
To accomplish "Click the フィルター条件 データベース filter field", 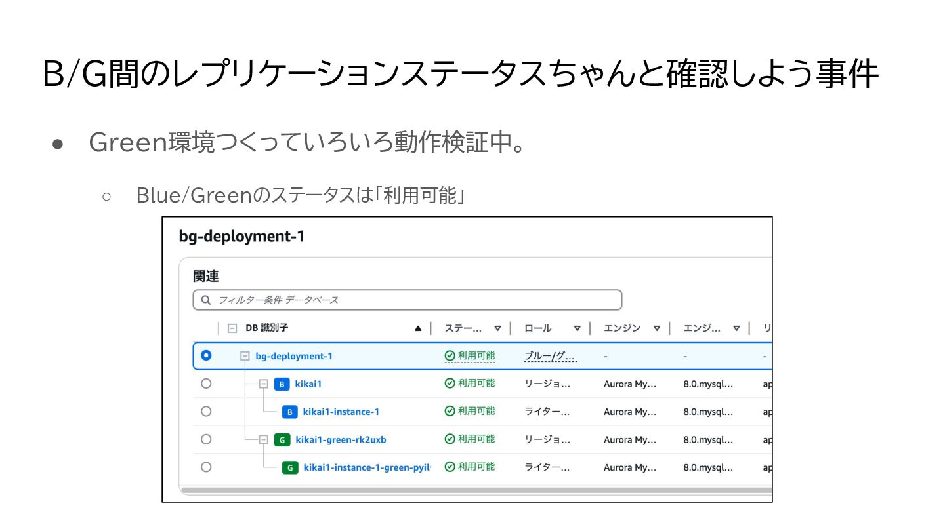I will click(413, 300).
